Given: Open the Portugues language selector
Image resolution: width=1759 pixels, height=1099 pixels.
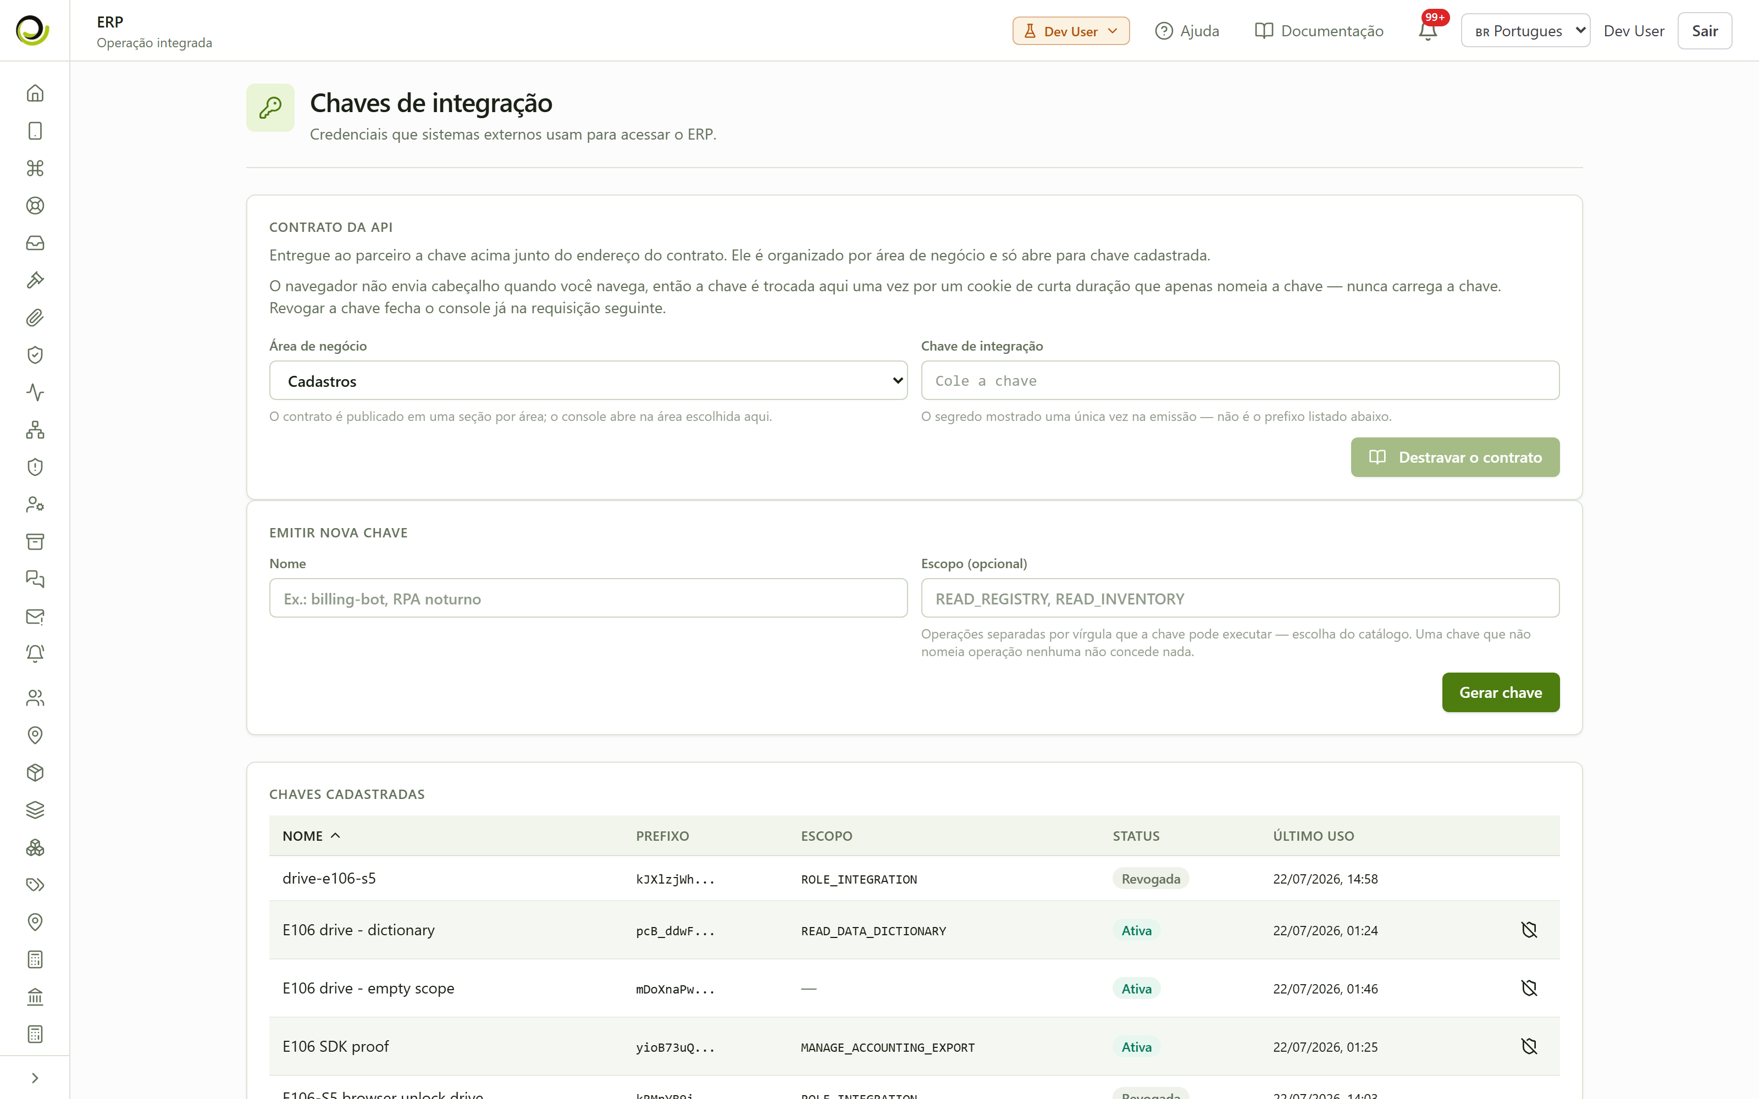Looking at the screenshot, I should click(1525, 31).
